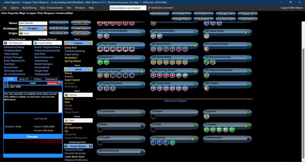Click the Titan Weapons primary power set icon
The height and width of the screenshot is (162, 305).
pyautogui.click(x=6, y=43)
